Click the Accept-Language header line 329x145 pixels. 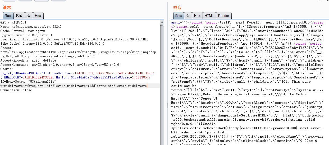pyautogui.click(x=60, y=65)
